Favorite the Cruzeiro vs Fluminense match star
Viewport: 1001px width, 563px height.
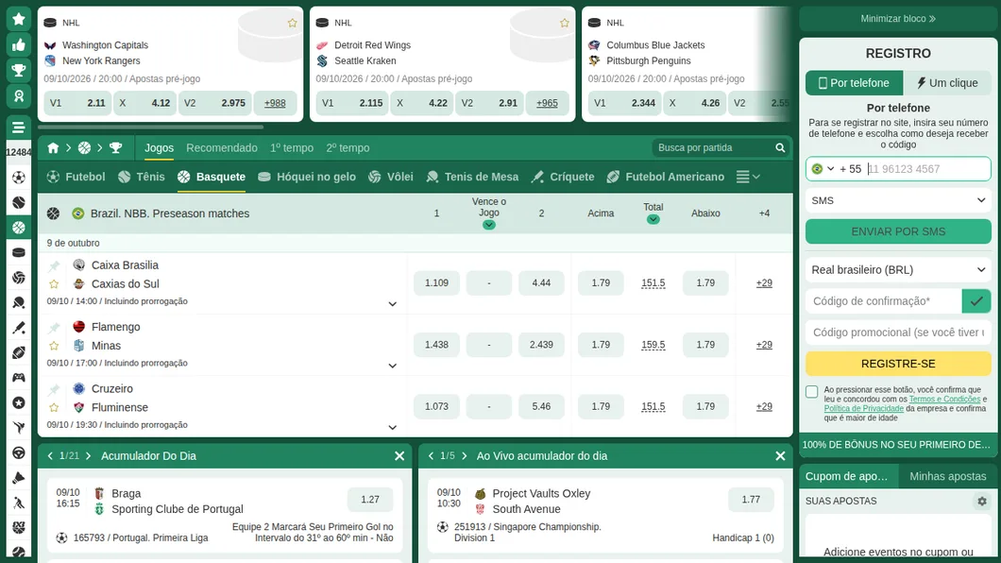coord(54,407)
